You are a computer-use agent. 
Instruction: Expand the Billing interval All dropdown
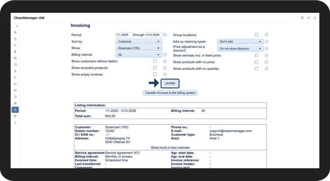tap(139, 55)
